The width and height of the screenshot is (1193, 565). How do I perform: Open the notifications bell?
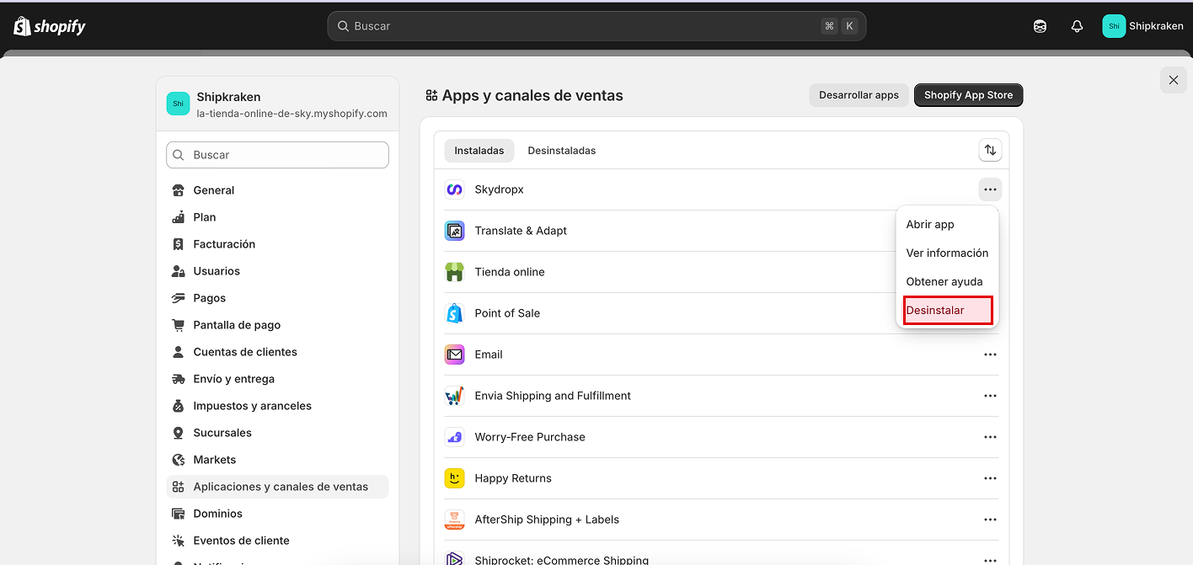pyautogui.click(x=1077, y=26)
